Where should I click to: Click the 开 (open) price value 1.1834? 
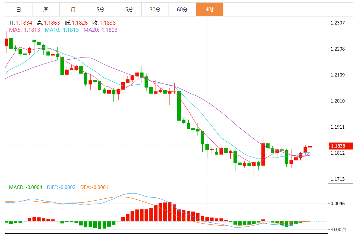(25, 23)
